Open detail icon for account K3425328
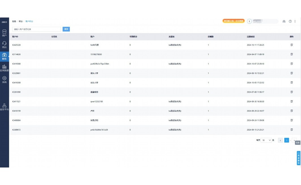Screen dimensions: 301x185 [x=291, y=45]
